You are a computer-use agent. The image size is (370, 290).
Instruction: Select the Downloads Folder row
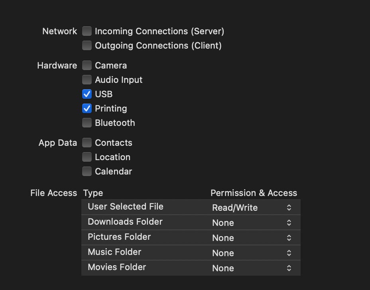pos(125,222)
